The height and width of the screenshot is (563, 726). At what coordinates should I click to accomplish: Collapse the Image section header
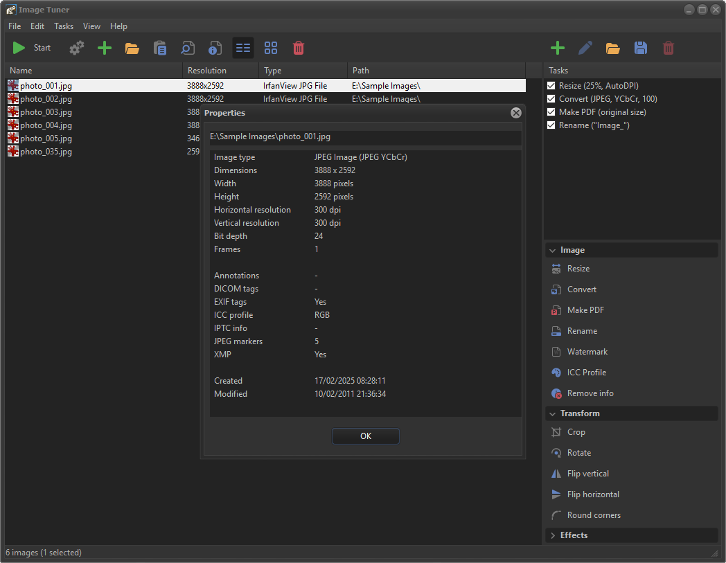tap(572, 250)
